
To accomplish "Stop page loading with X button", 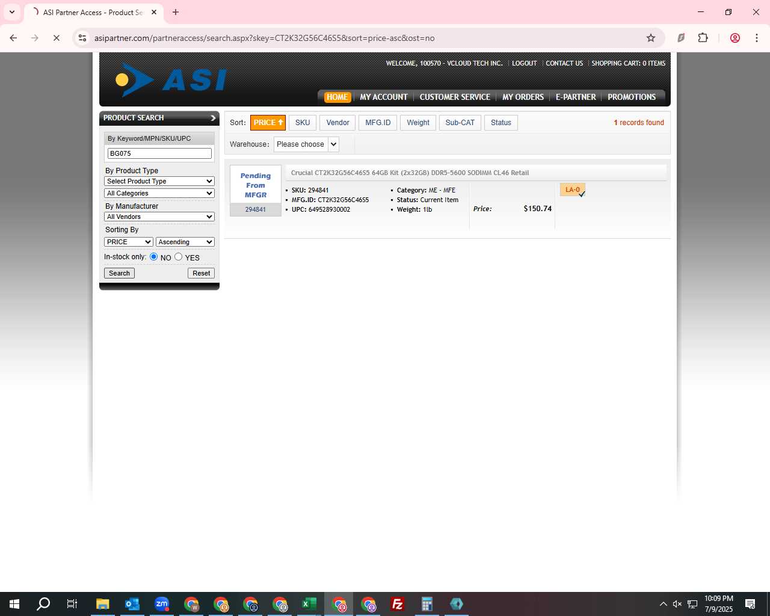I will (x=57, y=38).
